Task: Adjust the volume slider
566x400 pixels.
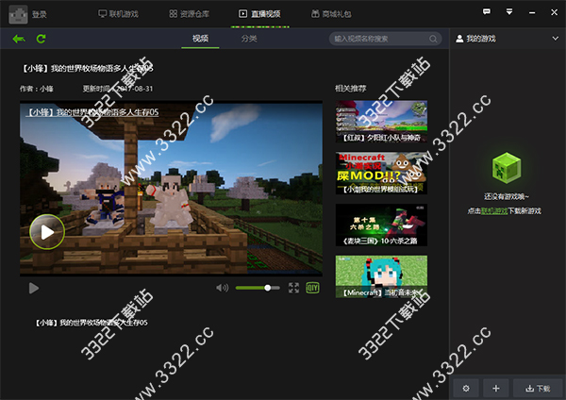Action: point(258,288)
